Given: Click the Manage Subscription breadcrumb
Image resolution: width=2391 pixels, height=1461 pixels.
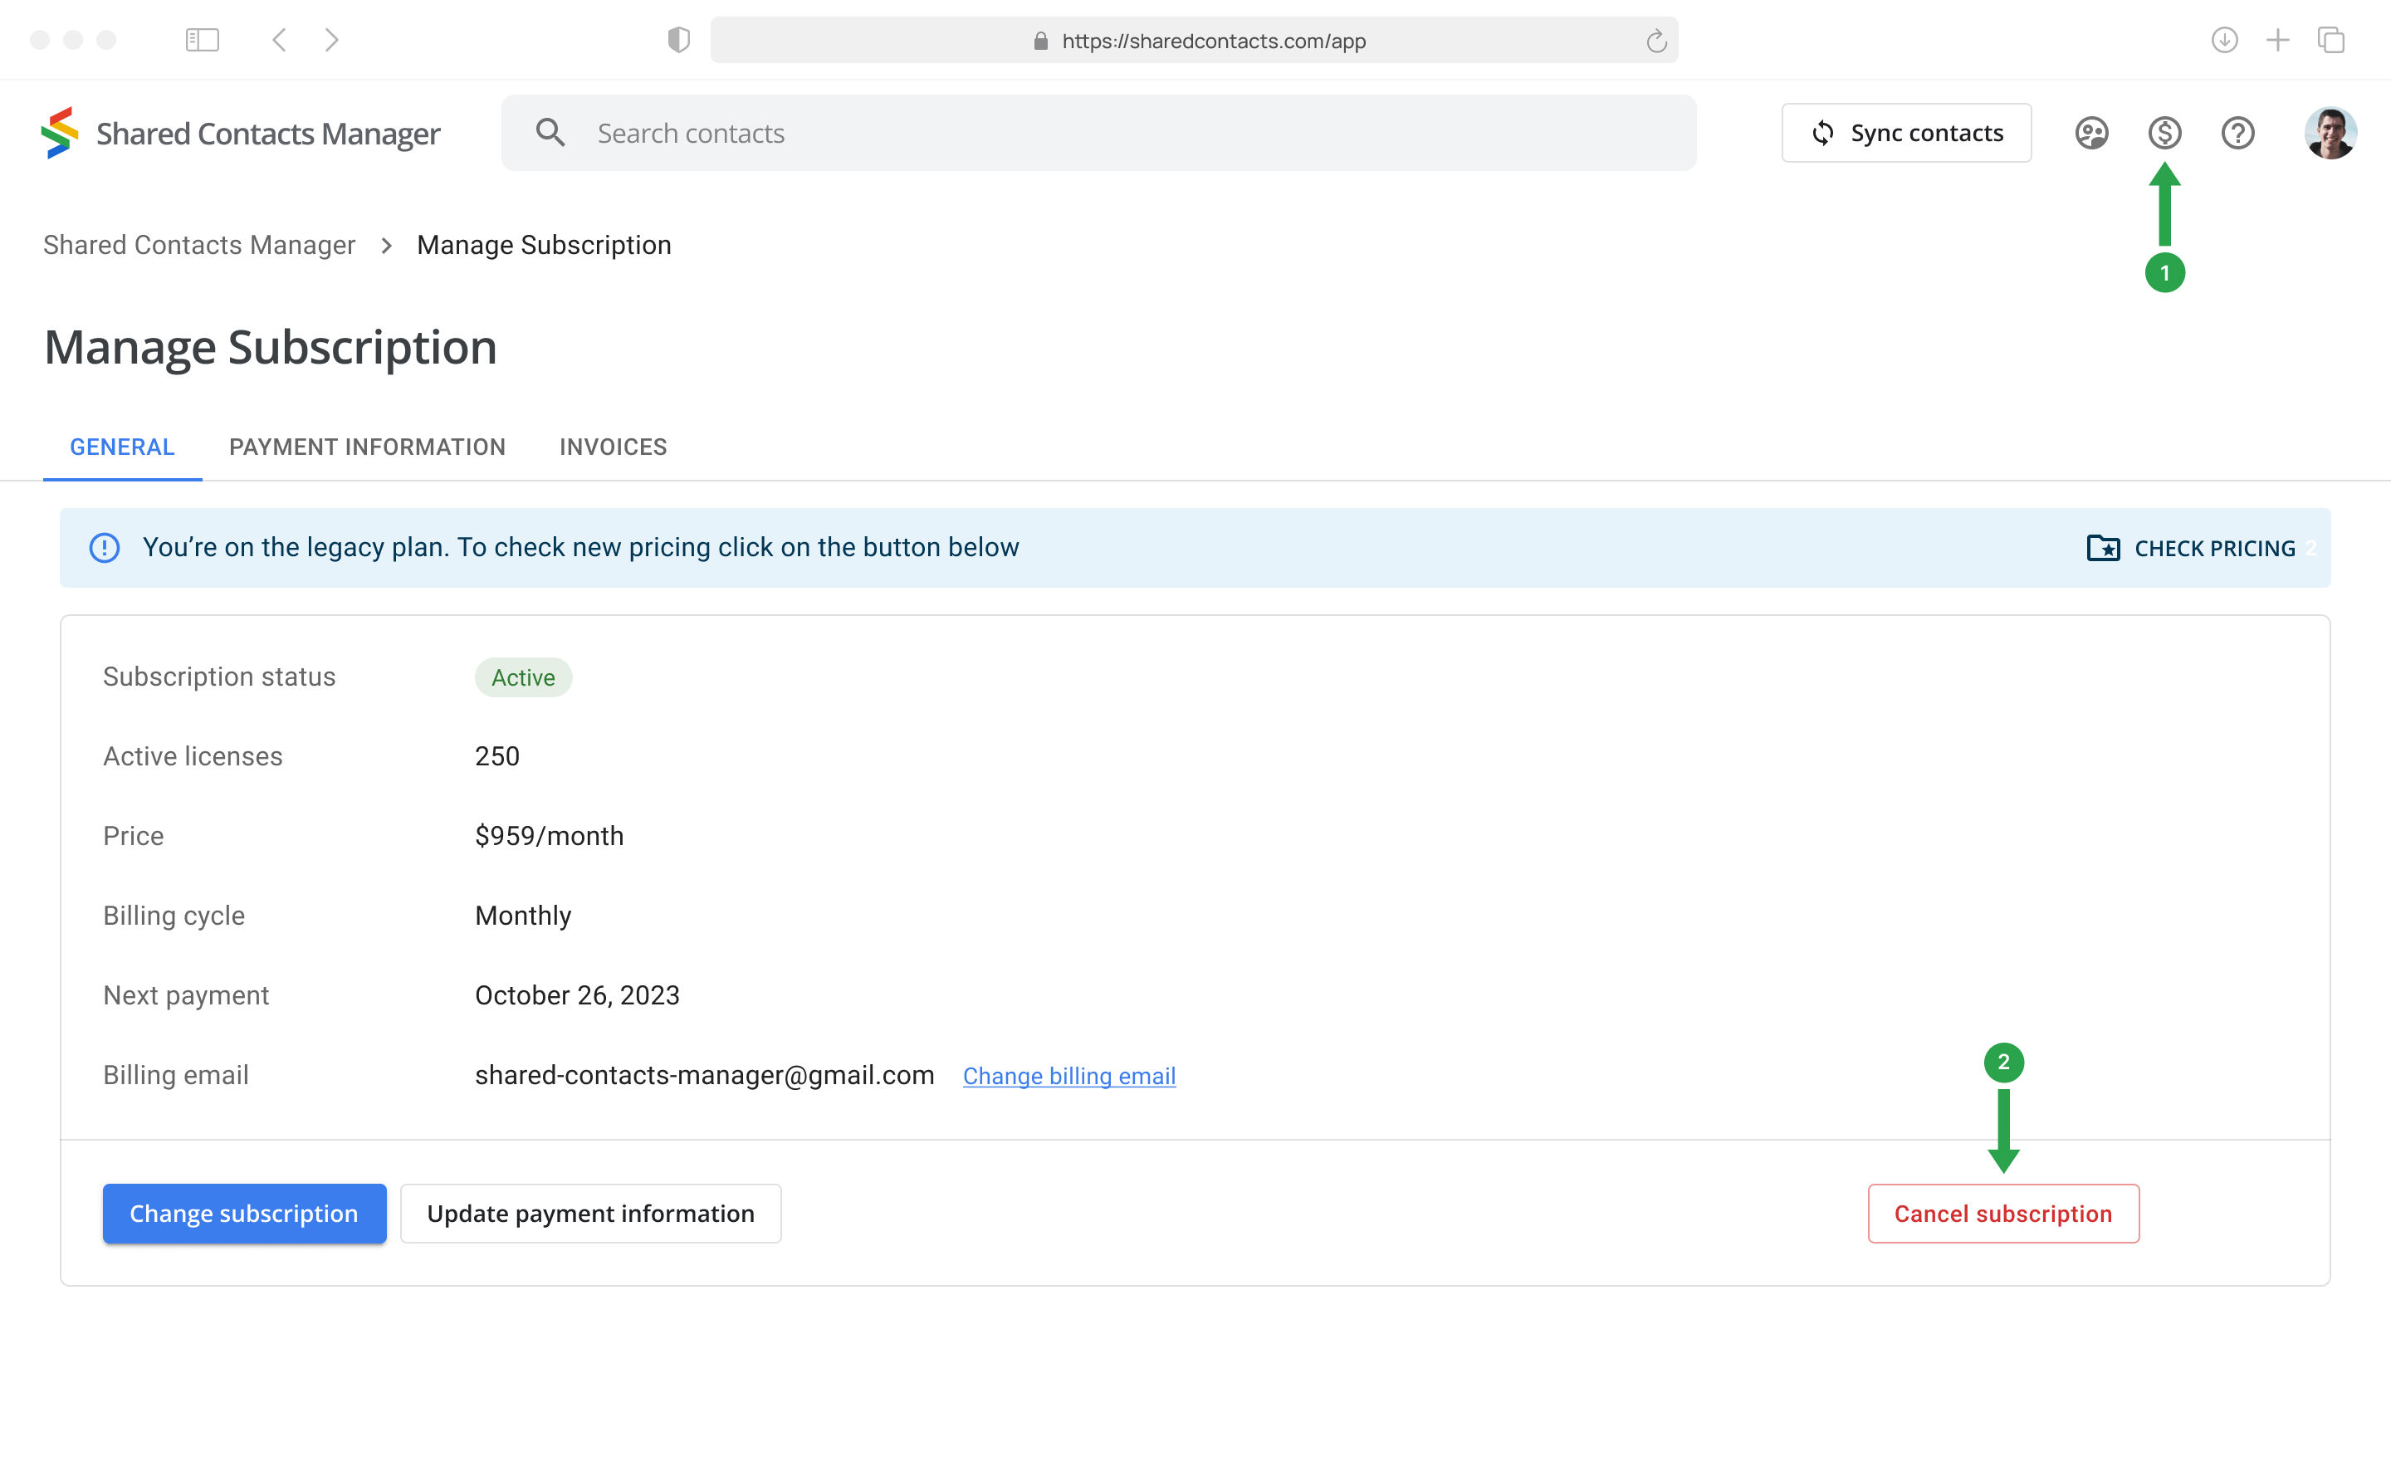Looking at the screenshot, I should coord(544,245).
